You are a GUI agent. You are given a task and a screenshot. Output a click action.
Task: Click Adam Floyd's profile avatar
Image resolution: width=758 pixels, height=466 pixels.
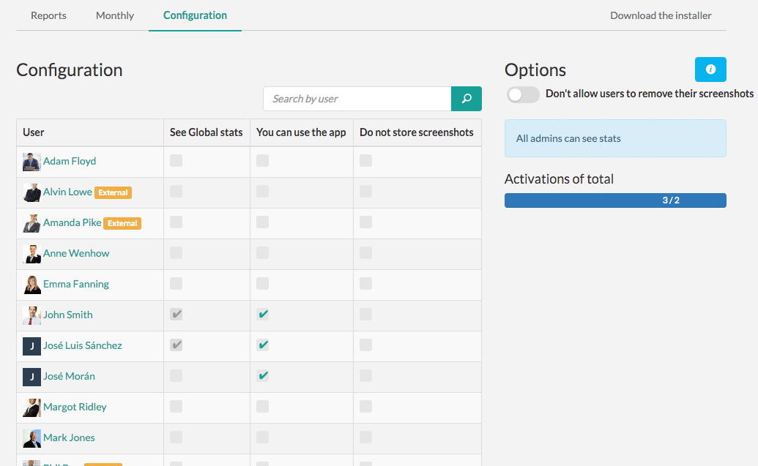coord(31,161)
